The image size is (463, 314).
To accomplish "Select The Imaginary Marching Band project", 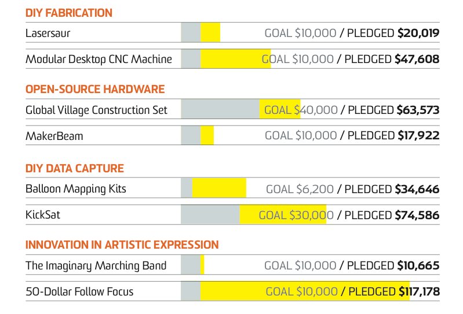I will [x=96, y=265].
